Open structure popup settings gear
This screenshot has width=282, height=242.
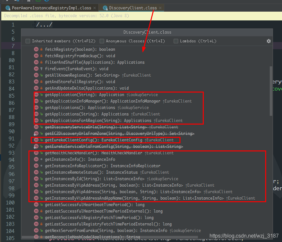coord(269,41)
